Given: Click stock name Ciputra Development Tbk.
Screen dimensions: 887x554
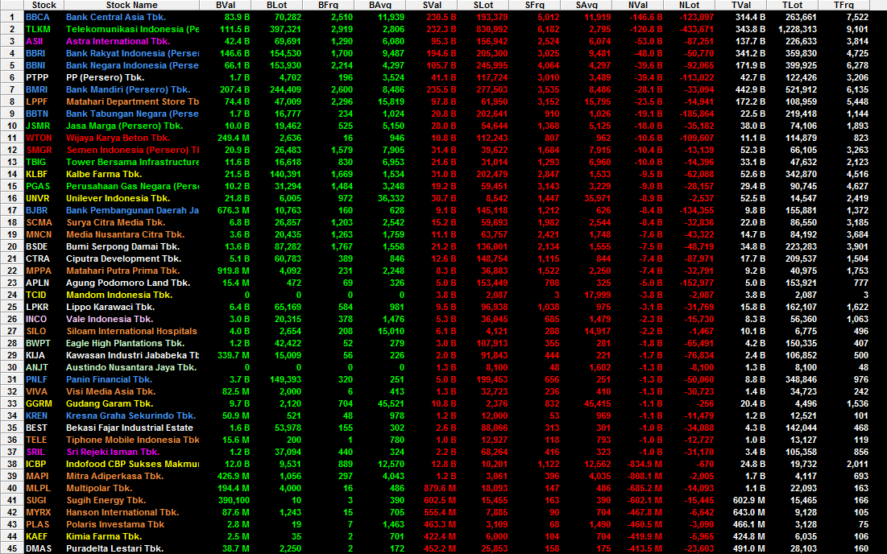Looking at the screenshot, I should 123,258.
